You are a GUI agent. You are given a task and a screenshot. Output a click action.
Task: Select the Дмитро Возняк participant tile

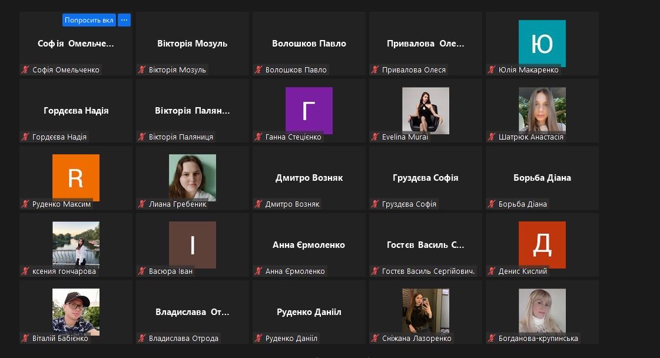point(309,178)
